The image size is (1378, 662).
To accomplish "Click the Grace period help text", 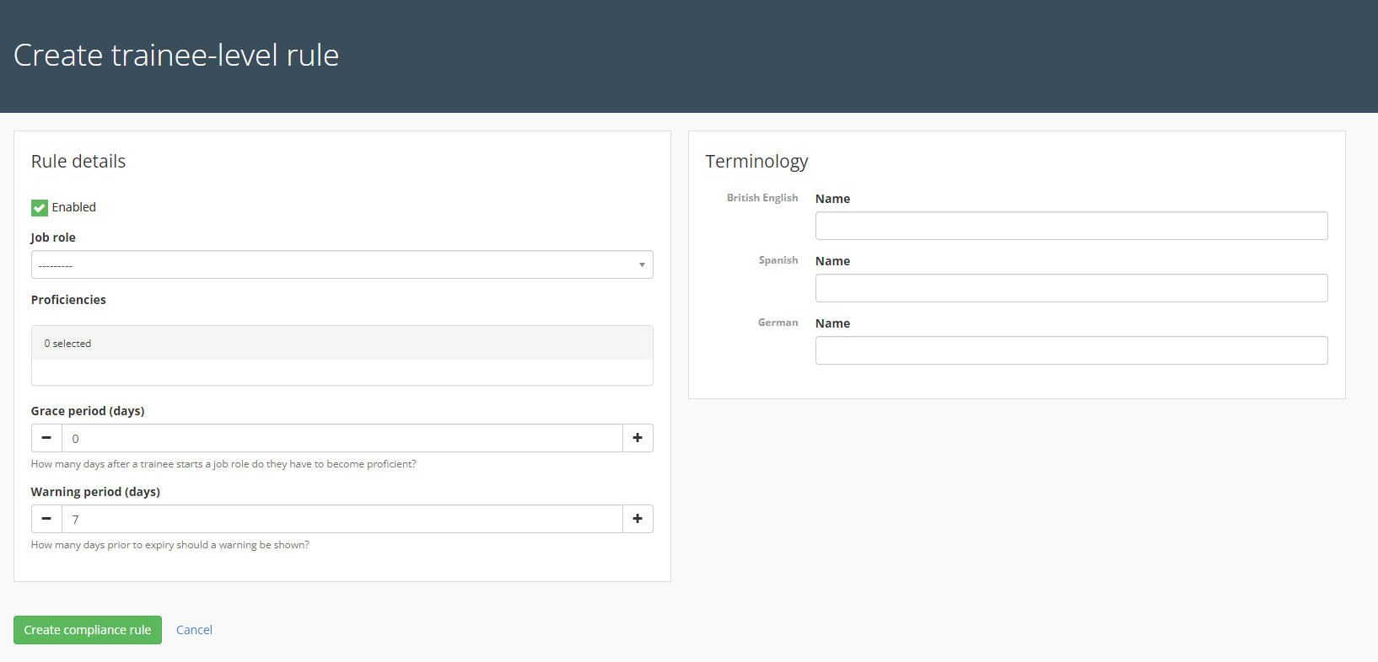I will 223,464.
